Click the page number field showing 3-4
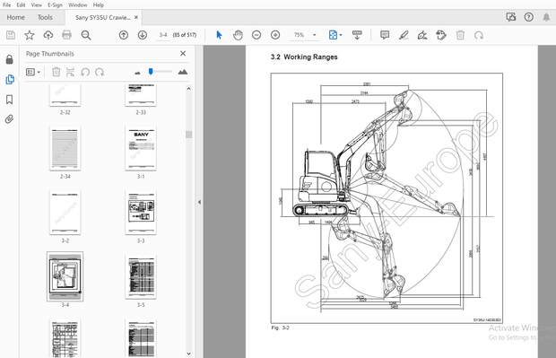 point(163,35)
